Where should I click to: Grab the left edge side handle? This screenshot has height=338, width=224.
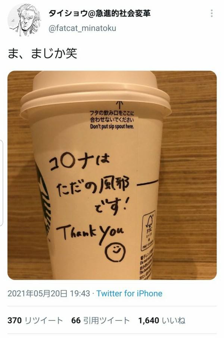1,183
